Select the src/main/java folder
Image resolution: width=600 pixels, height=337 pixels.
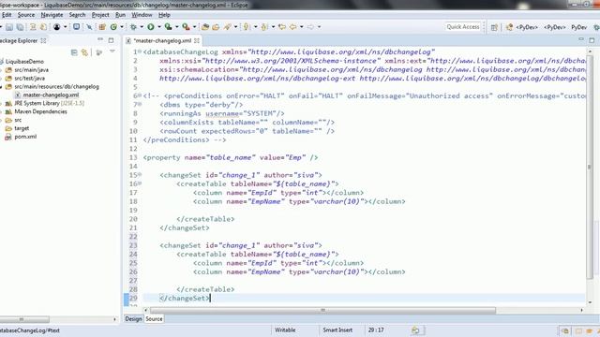coord(31,70)
